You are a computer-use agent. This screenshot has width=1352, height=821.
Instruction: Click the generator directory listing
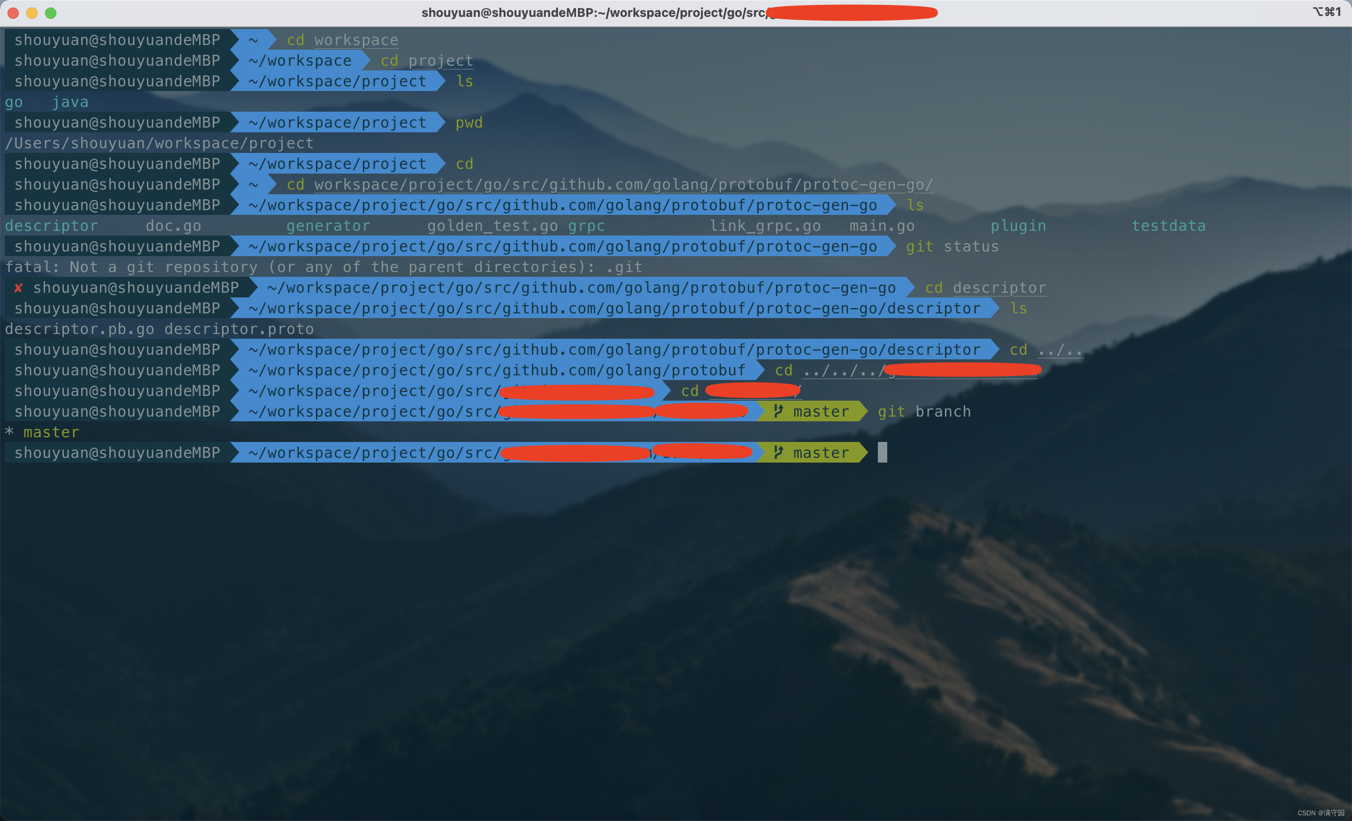[328, 226]
